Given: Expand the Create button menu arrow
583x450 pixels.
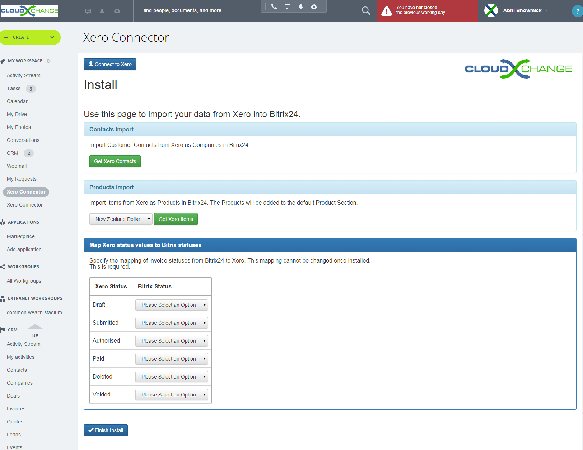Looking at the screenshot, I should [x=52, y=37].
